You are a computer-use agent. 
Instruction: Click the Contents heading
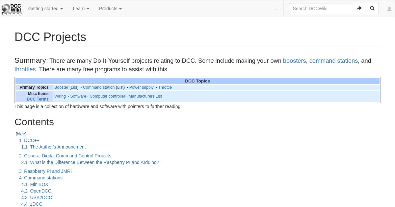click(34, 122)
